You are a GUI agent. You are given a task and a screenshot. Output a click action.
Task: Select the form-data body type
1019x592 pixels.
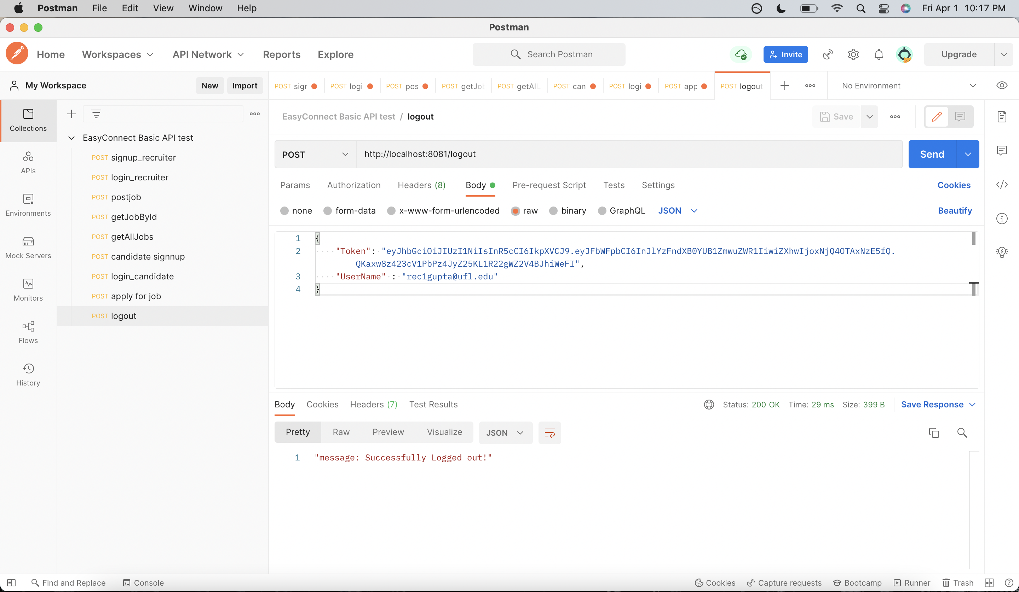coord(328,210)
